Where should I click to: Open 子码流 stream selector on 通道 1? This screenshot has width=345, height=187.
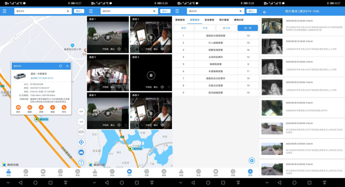tap(105, 49)
